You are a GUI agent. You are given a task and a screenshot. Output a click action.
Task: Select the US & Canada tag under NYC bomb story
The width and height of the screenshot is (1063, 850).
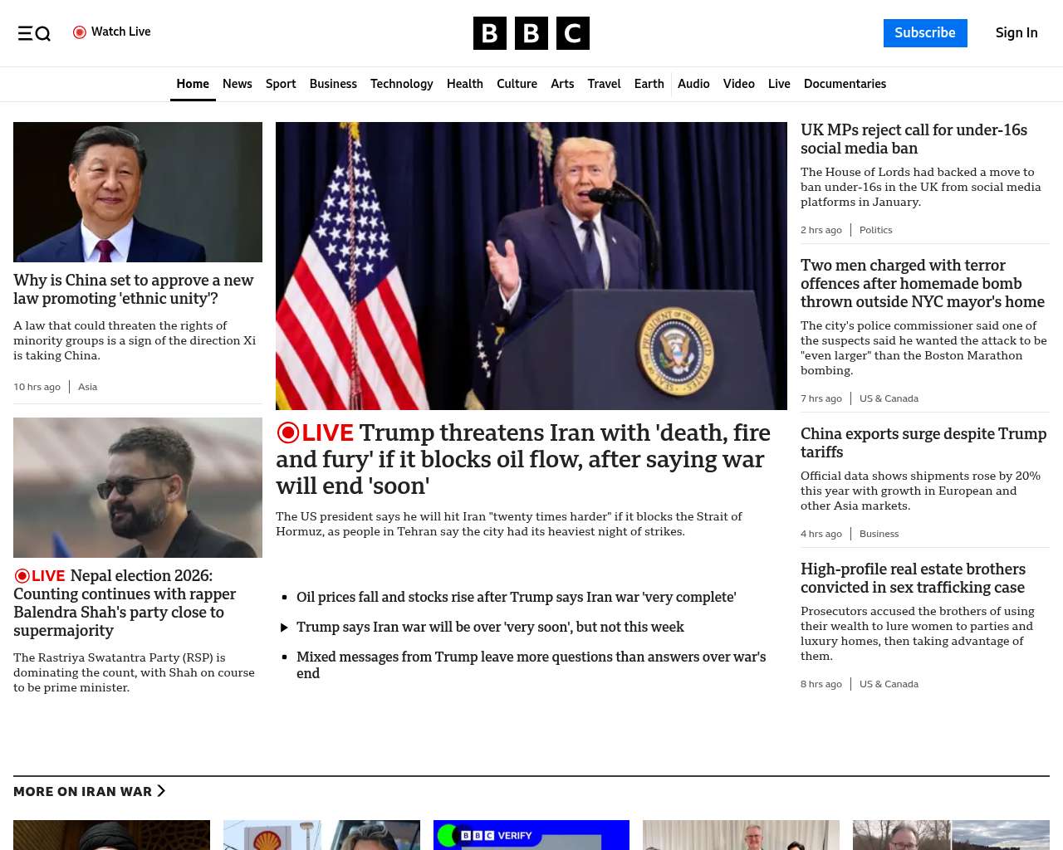click(889, 398)
